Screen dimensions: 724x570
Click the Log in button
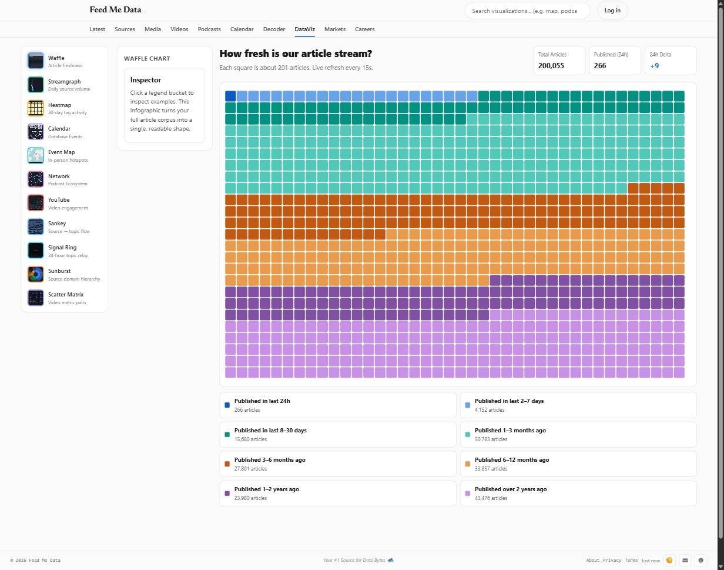(x=612, y=11)
